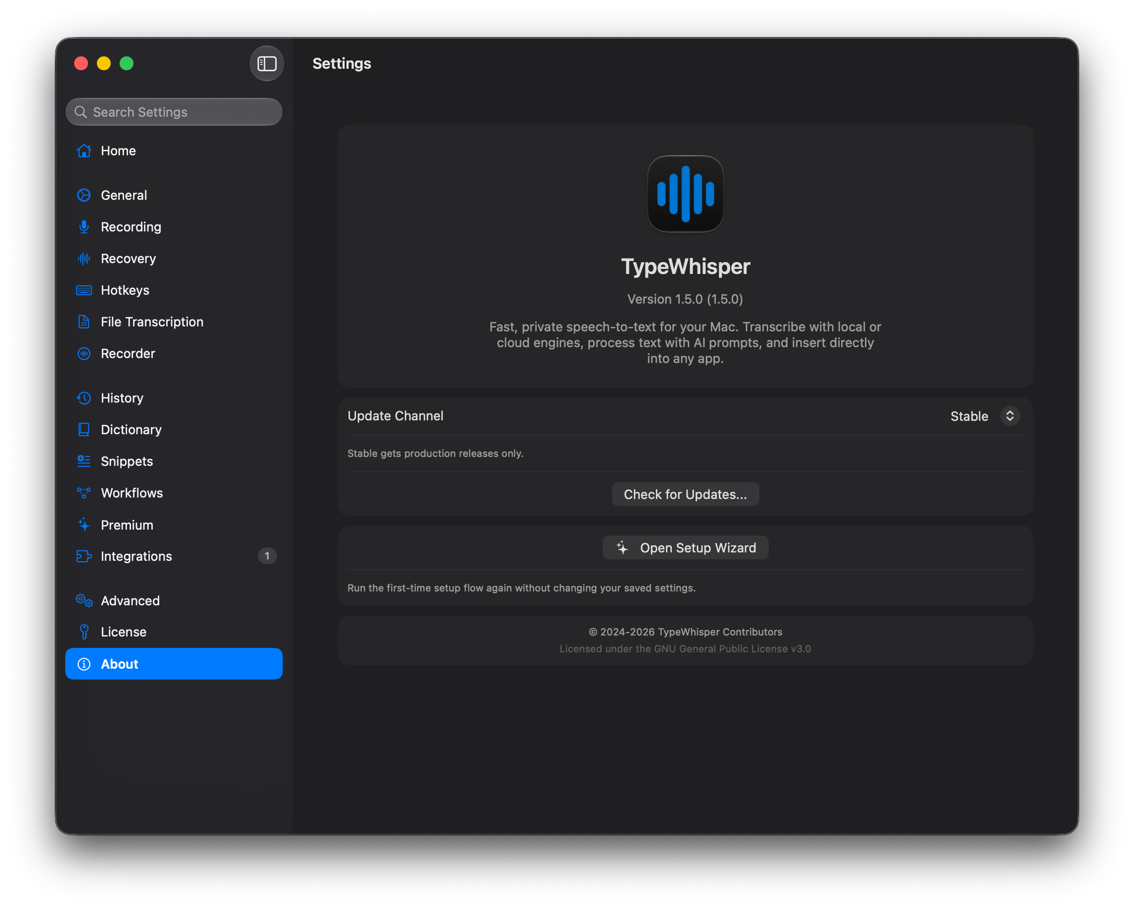The width and height of the screenshot is (1134, 908).
Task: Launch the Open Setup Wizard button
Action: (685, 547)
